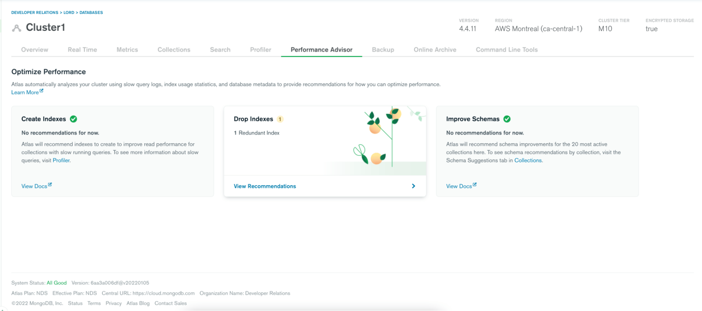The height and width of the screenshot is (311, 702).
Task: Follow the Profiler link in Create Indexes card
Action: point(61,161)
